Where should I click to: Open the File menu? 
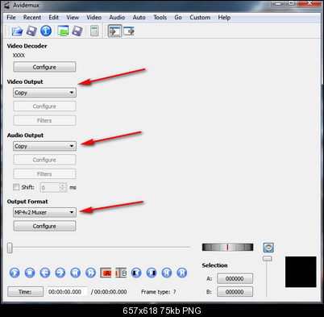[11, 18]
